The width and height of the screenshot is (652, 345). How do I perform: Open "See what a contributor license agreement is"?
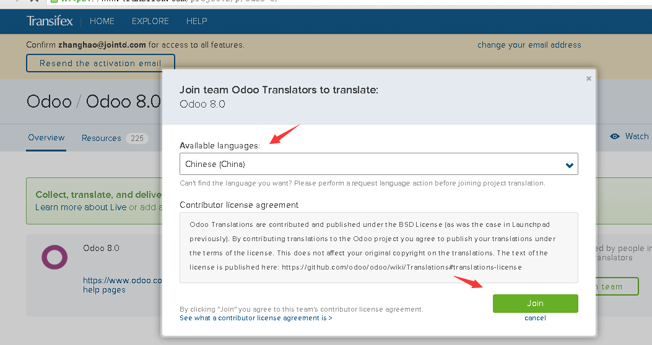256,318
